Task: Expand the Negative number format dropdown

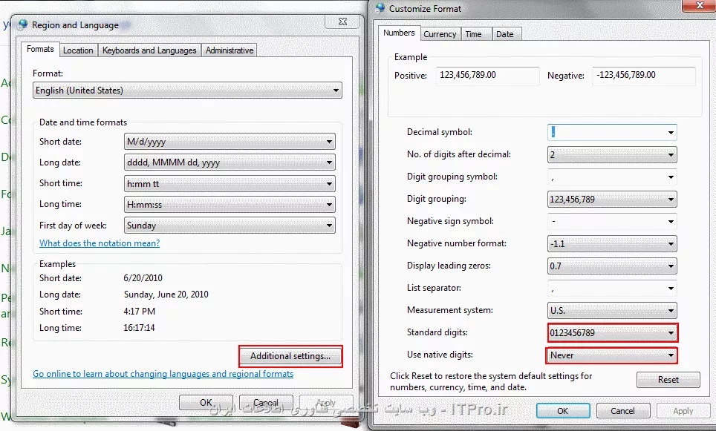Action: pyautogui.click(x=612, y=243)
